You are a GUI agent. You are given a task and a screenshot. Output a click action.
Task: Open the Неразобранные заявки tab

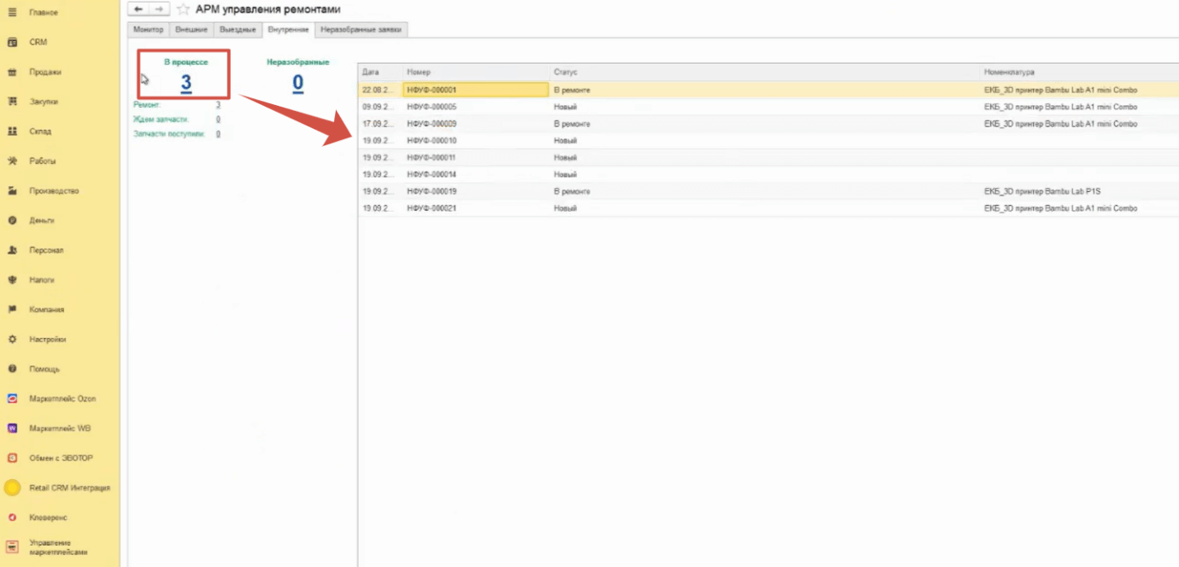tap(361, 30)
